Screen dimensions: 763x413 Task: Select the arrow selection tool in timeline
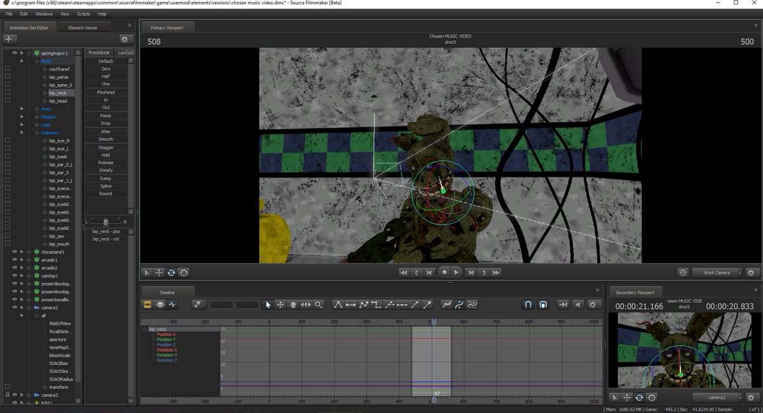pyautogui.click(x=268, y=304)
